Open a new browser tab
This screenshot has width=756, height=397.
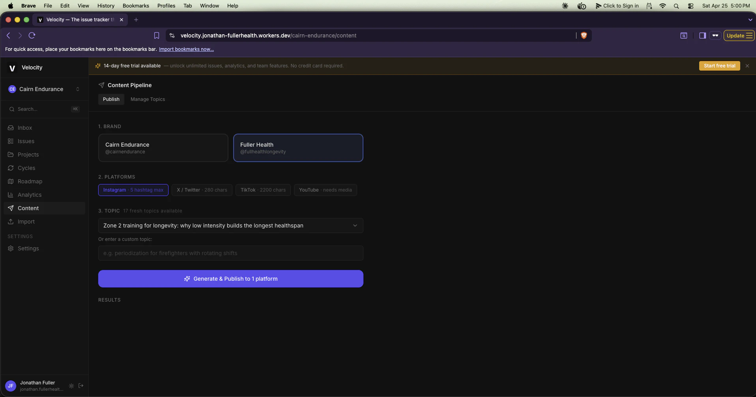(x=136, y=20)
